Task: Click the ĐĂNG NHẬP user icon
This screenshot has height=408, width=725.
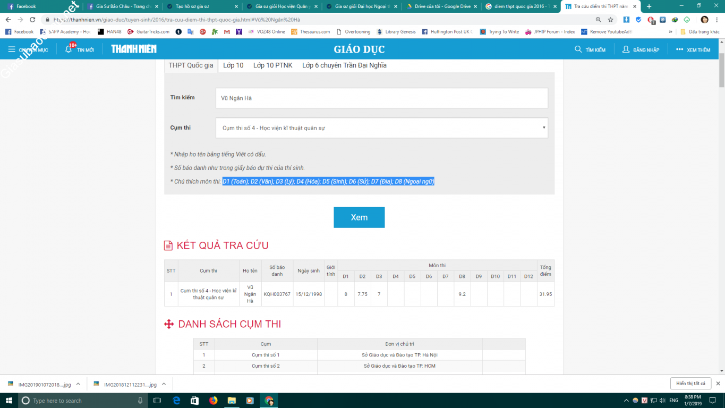Action: pyautogui.click(x=626, y=49)
